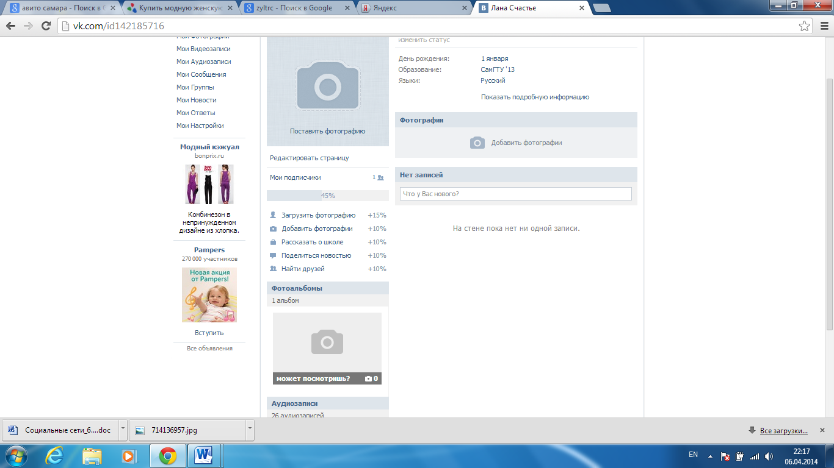Click the Chrome taskbar icon
Viewport: 834px width, 468px height.
[168, 456]
